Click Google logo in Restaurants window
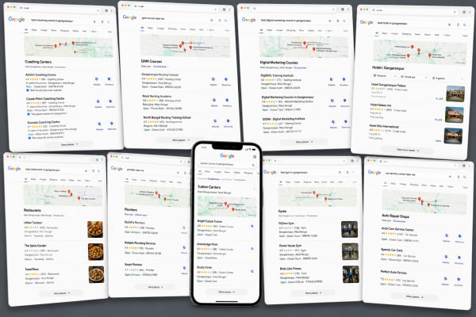This screenshot has width=476, height=317. tap(14, 169)
